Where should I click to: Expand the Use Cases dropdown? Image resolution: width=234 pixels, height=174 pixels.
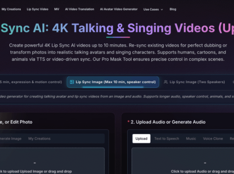click(153, 10)
